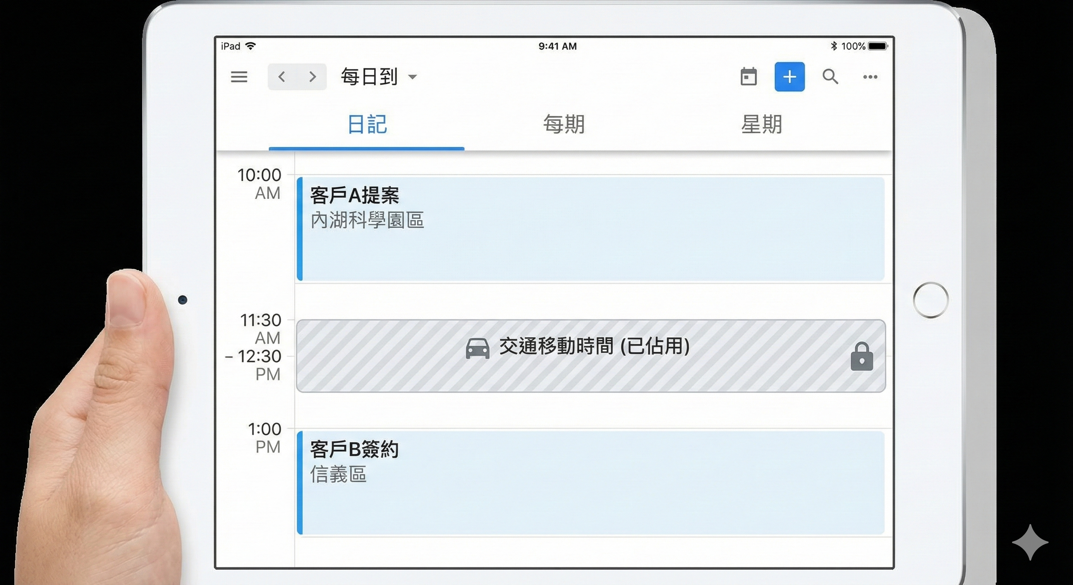Click the 11:30 AM – 12:30 PM label

(253, 347)
